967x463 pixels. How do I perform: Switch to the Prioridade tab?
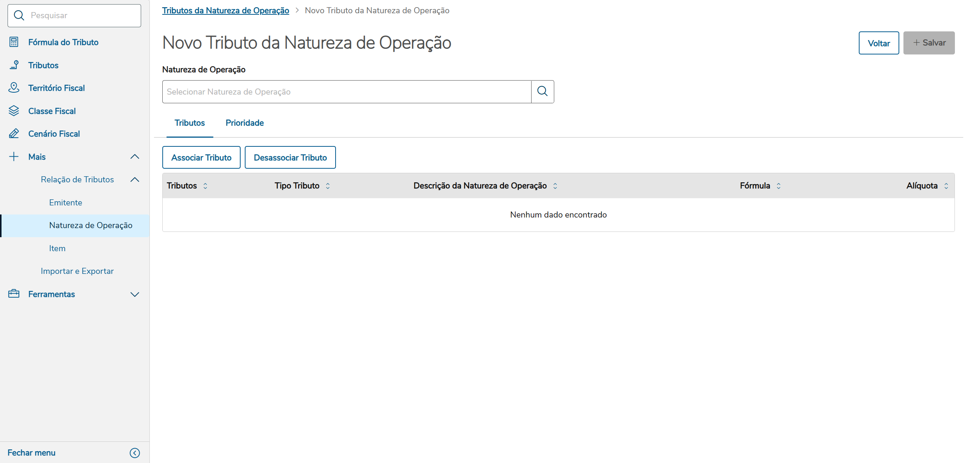pos(244,123)
